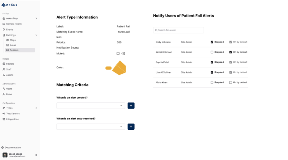Click the Sensors icon under Buildings
288x160 pixels.
[7, 50]
